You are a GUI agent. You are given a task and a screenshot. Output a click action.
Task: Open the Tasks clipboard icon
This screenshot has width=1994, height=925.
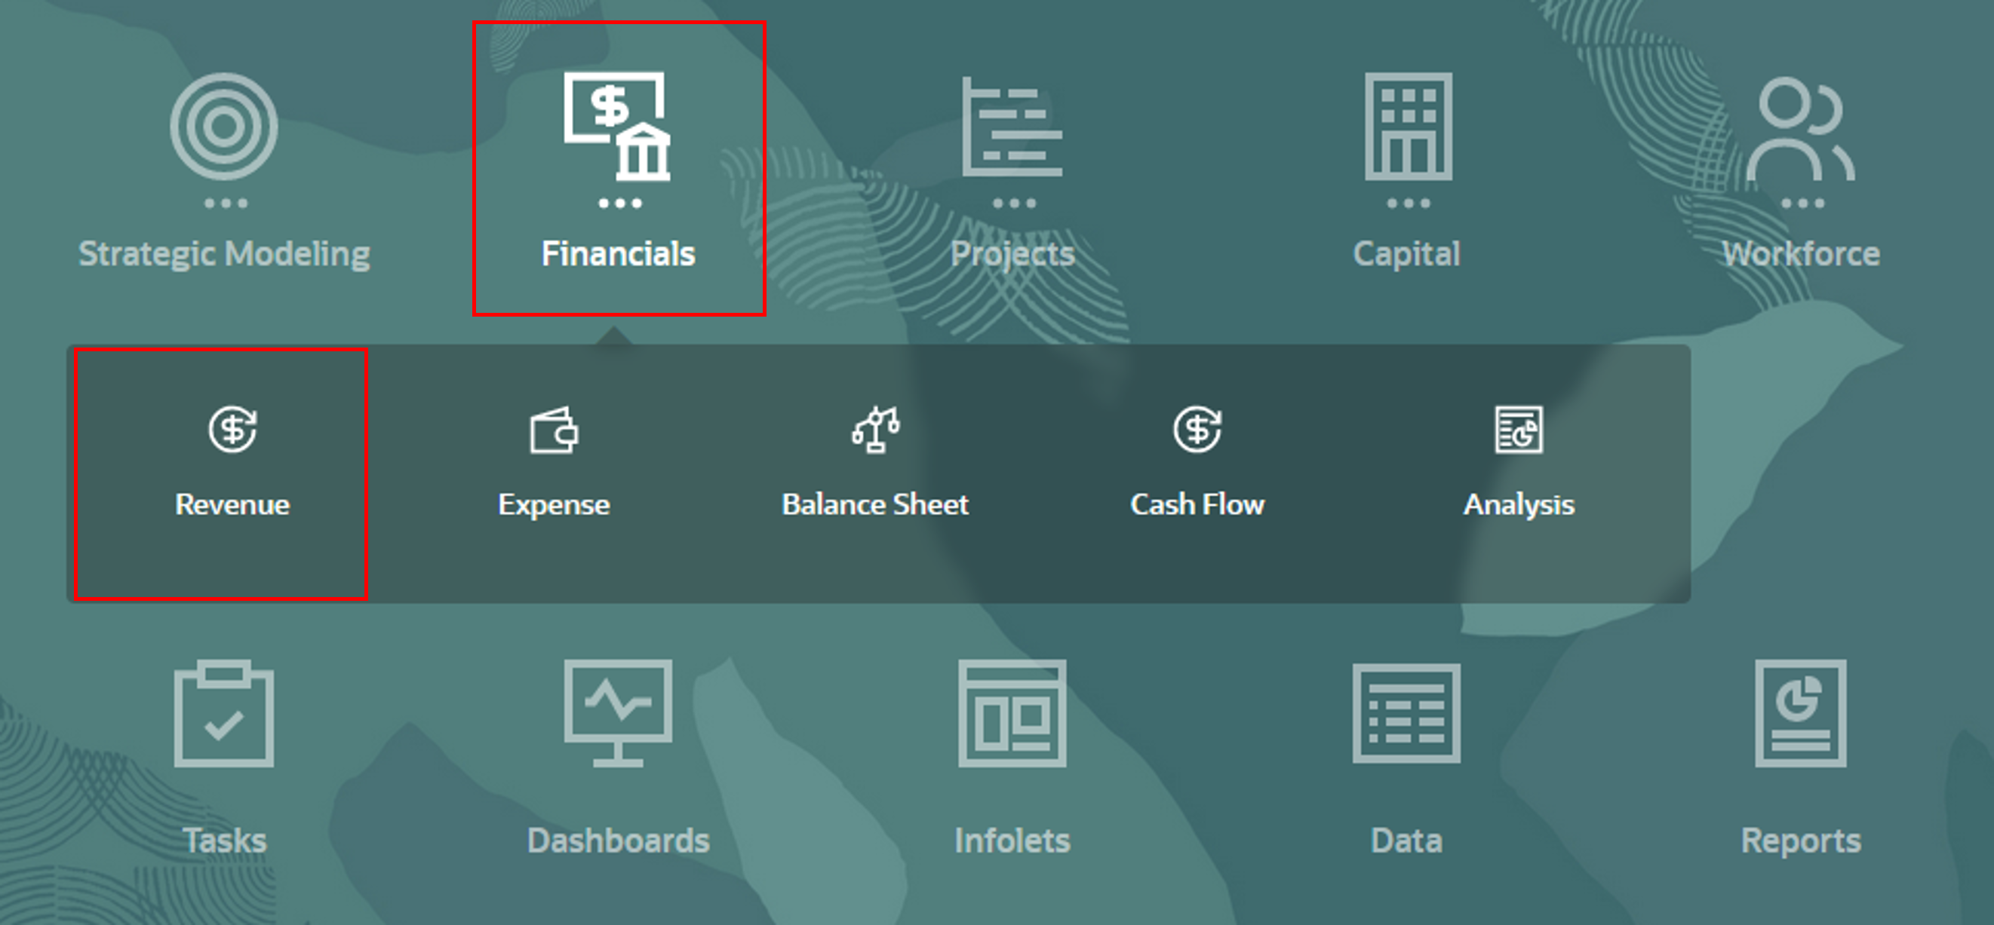pyautogui.click(x=224, y=714)
